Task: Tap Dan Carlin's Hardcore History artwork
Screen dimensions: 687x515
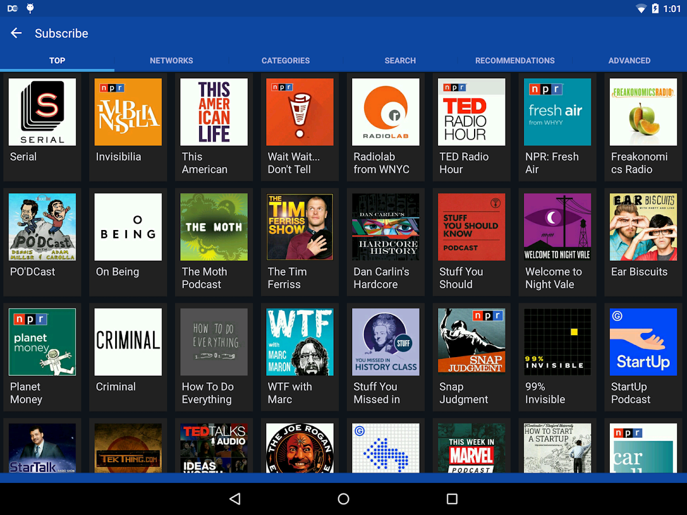Action: pos(386,227)
